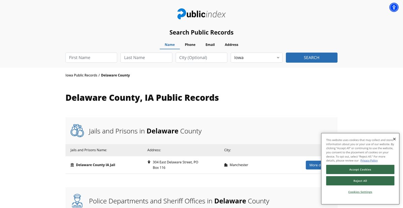Viewport: 403px width, 208px height.
Task: Open Cookies Settings
Action: tap(360, 192)
